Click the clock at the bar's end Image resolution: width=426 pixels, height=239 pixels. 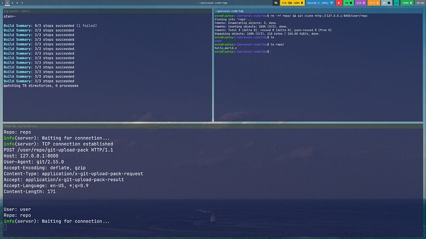[x=420, y=2]
